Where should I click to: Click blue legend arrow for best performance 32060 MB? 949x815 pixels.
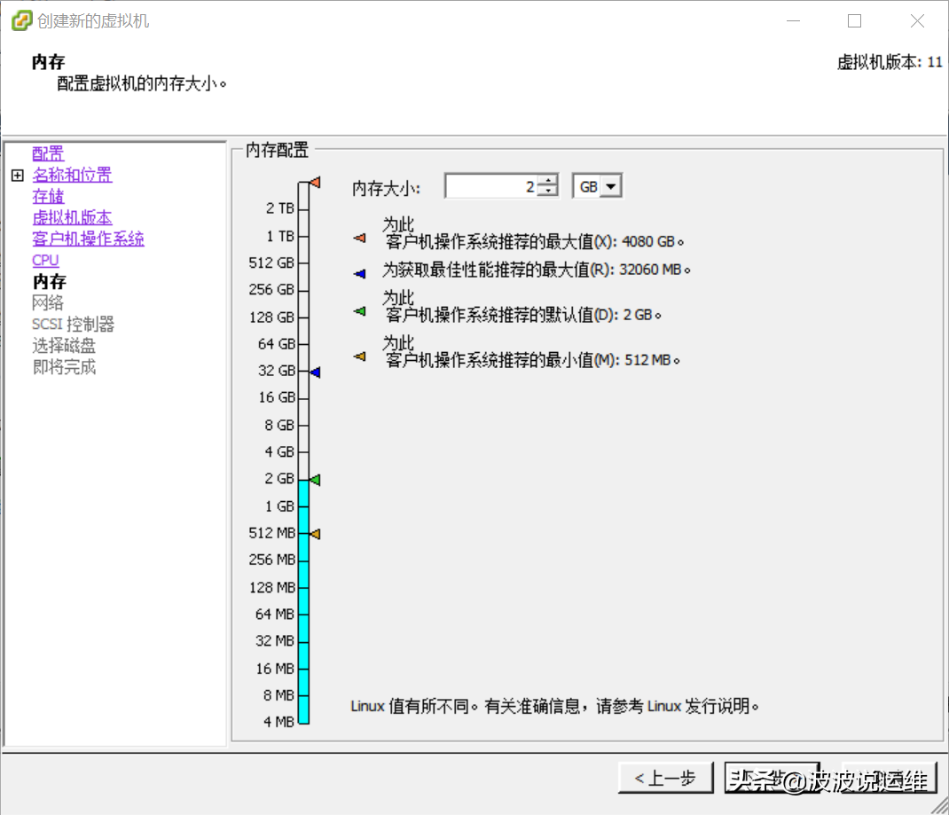pos(360,273)
